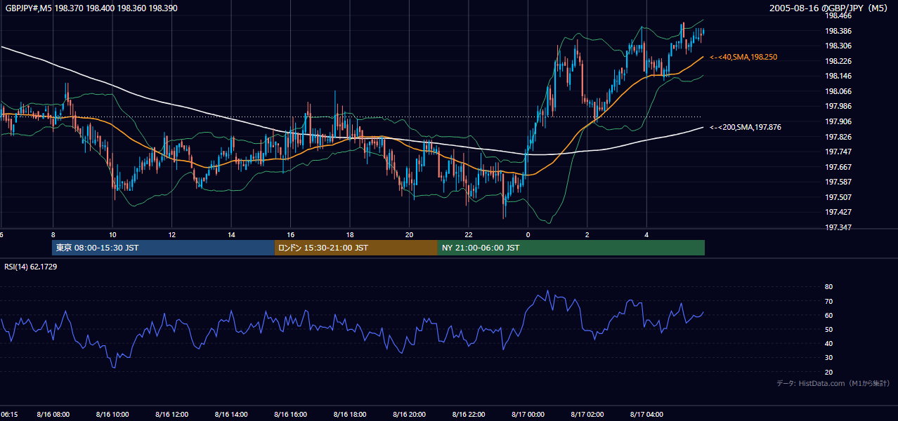Viewport: 898px width, 421px height.
Task: Click hour tick '18' under the price chart
Action: [350, 234]
